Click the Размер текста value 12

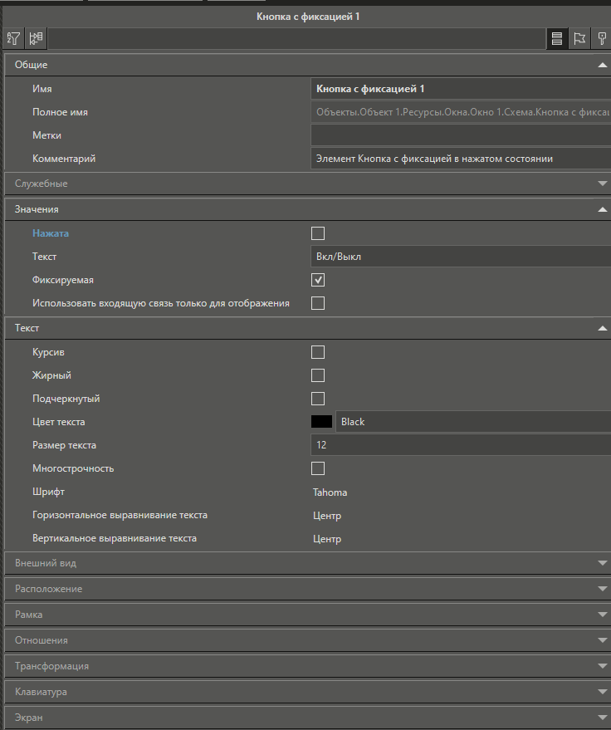point(461,445)
